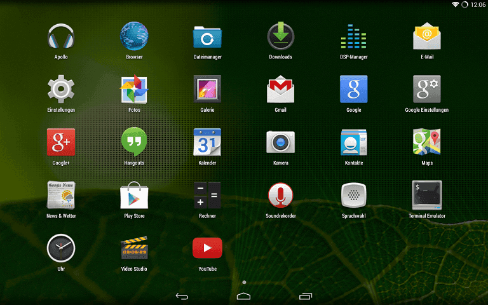This screenshot has width=488, height=305.
Task: Open the Galerie app
Action: [x=207, y=89]
